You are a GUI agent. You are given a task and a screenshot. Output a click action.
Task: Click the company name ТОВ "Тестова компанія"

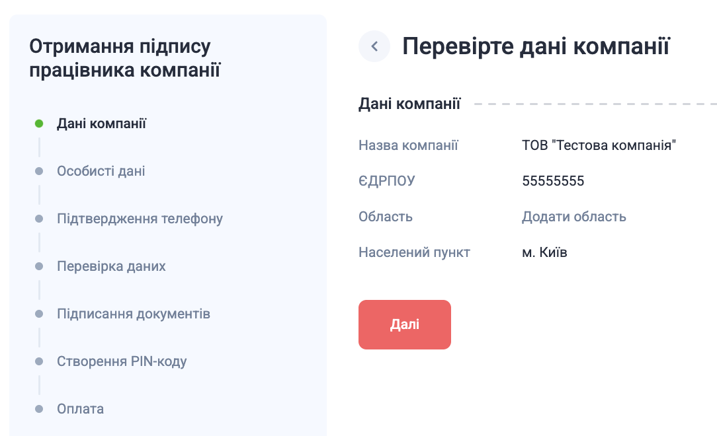pos(599,145)
